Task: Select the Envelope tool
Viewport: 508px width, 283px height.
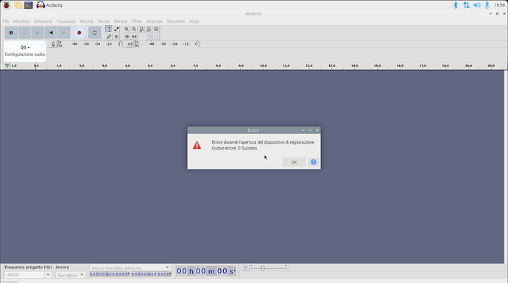Action: click(x=116, y=29)
